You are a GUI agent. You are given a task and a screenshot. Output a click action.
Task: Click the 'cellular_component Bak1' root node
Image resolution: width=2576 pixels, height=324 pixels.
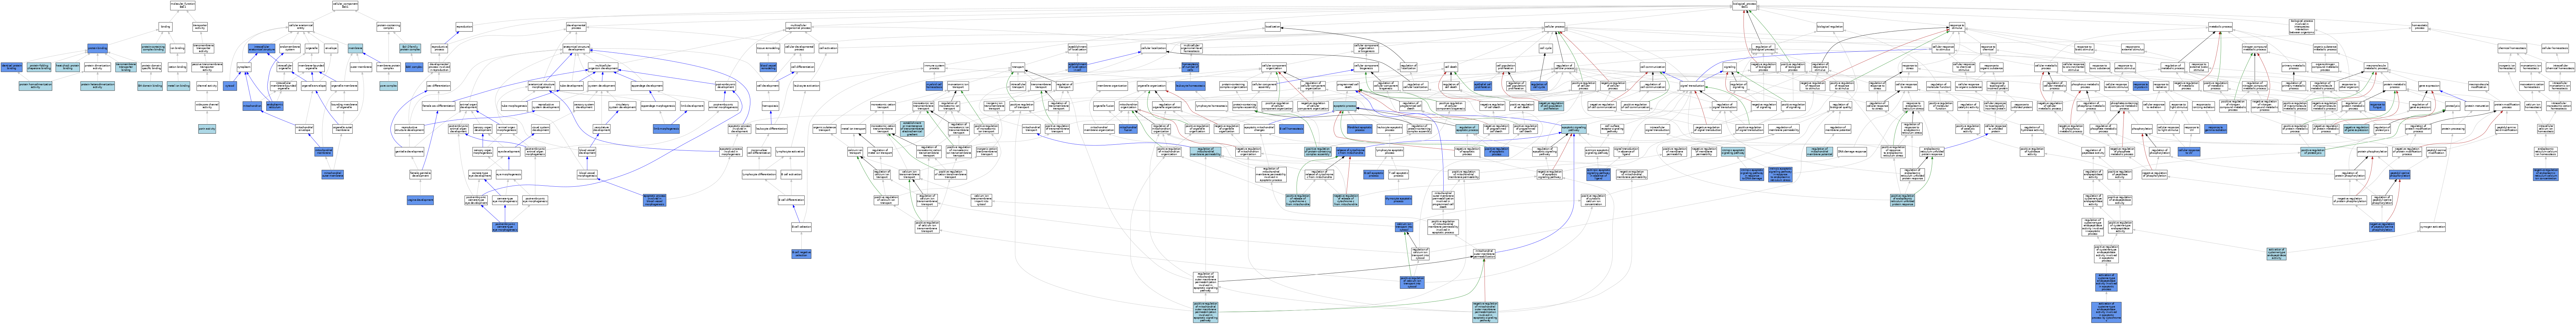(x=345, y=5)
